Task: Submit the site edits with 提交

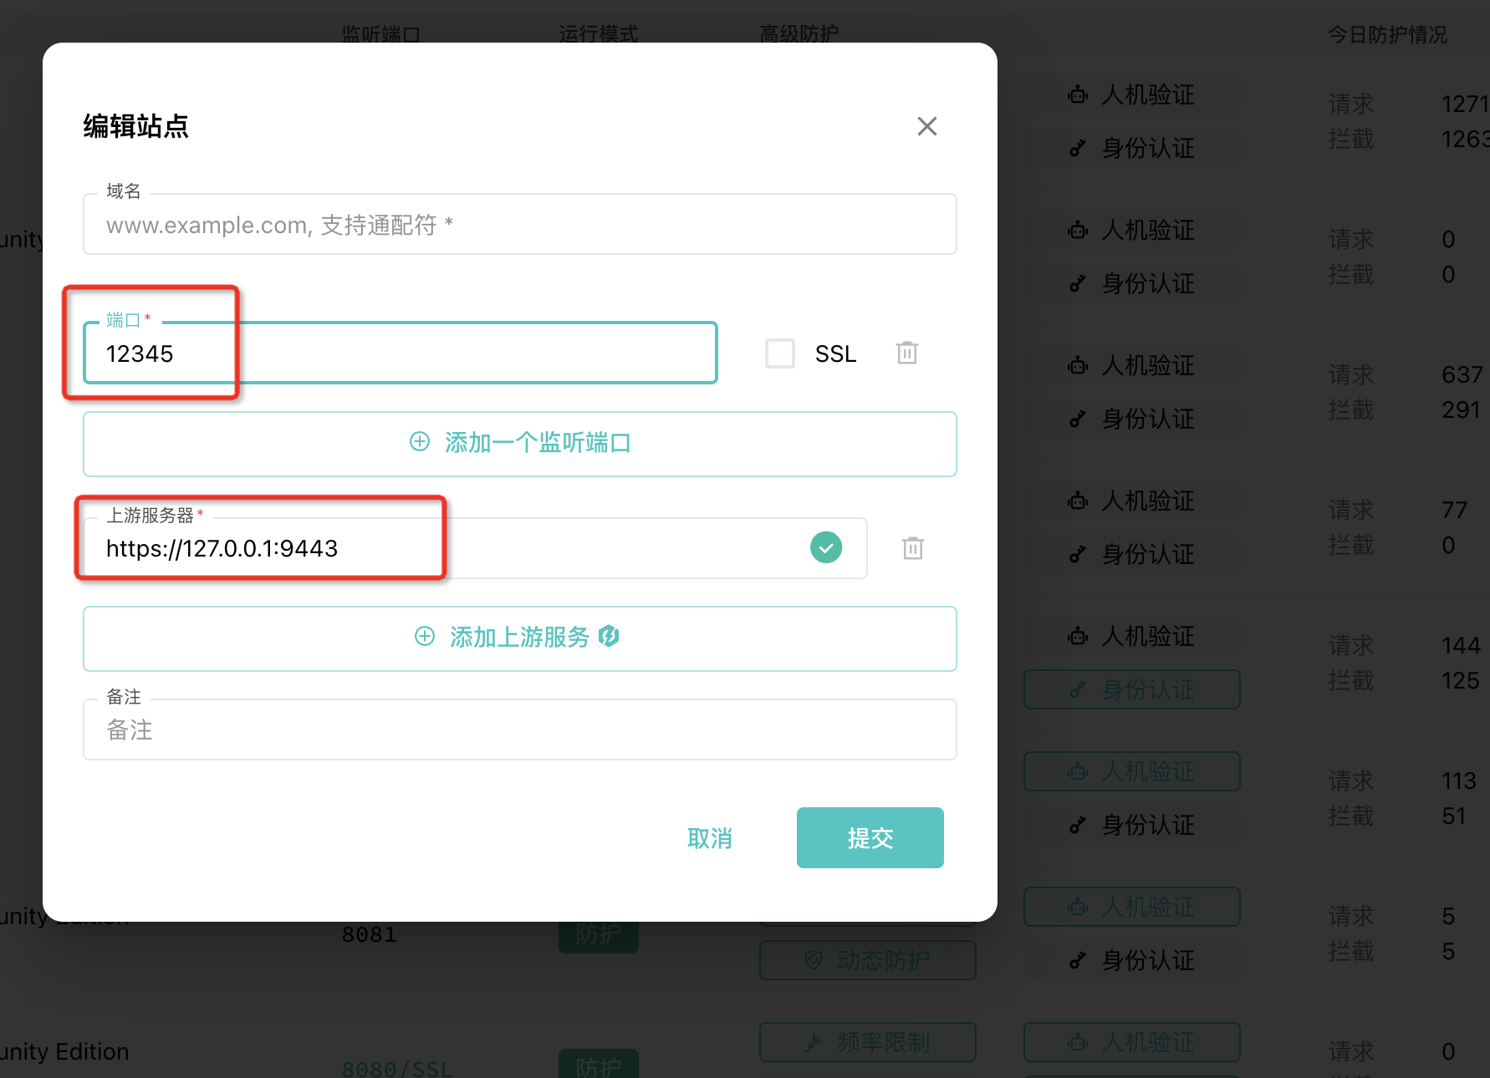Action: (870, 837)
